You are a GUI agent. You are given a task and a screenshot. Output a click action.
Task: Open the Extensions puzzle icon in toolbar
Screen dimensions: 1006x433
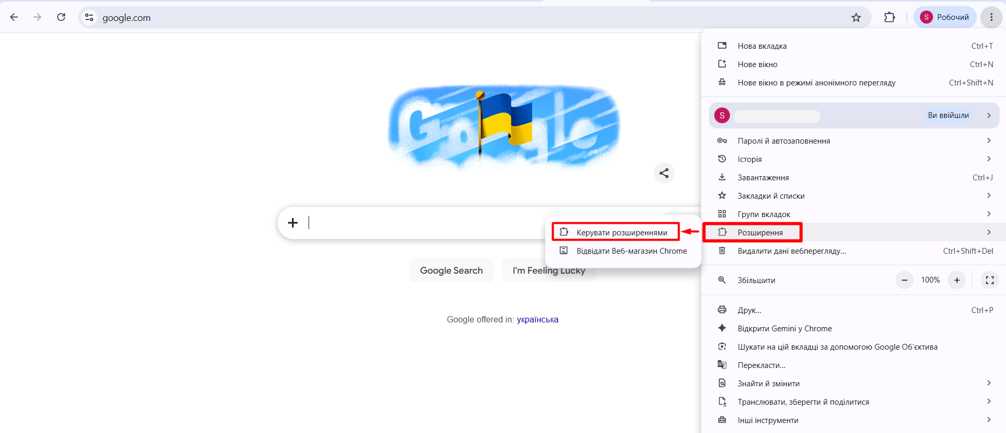(x=889, y=17)
